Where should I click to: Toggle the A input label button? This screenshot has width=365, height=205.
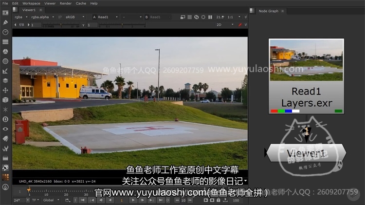pyautogui.click(x=94, y=17)
